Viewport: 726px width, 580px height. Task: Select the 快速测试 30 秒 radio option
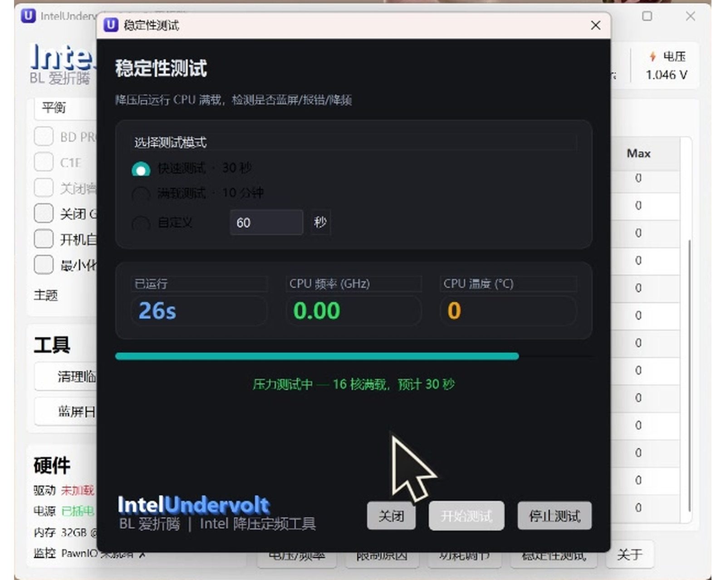coord(141,169)
